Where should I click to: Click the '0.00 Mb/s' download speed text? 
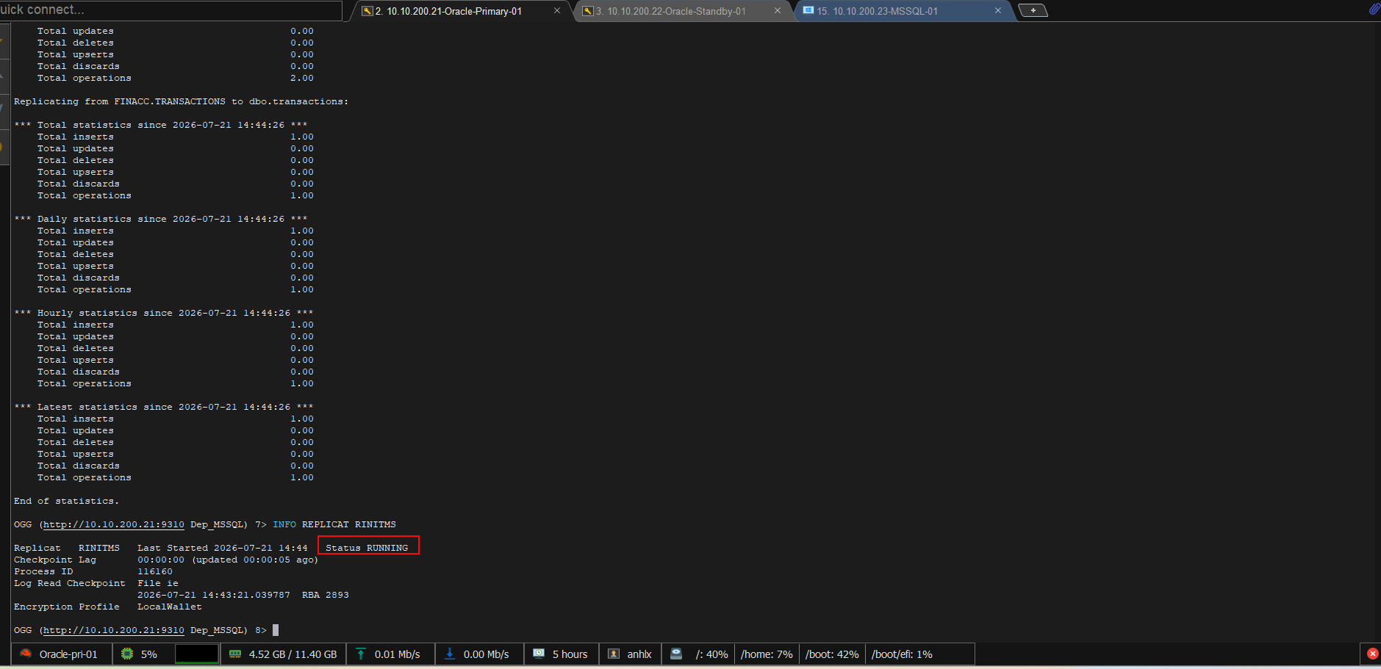coord(487,654)
